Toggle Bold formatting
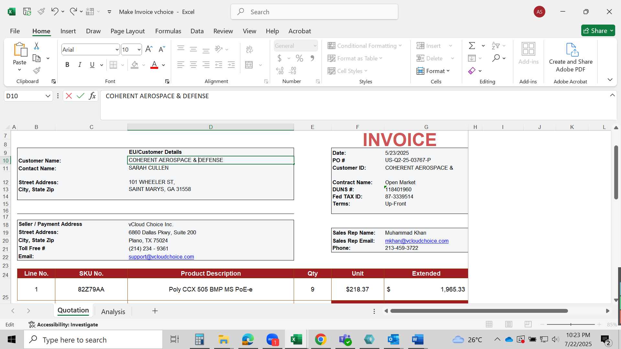 pos(67,65)
